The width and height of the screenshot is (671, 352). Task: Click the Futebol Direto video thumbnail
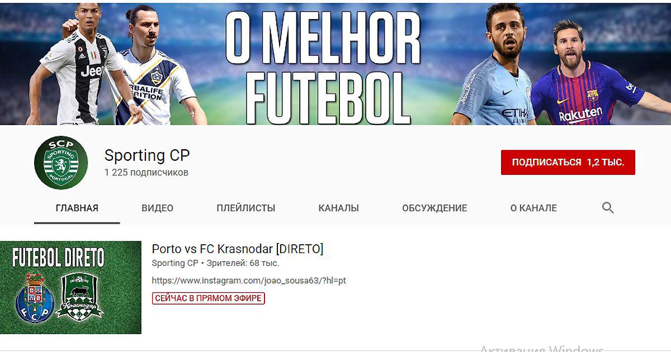(x=70, y=287)
